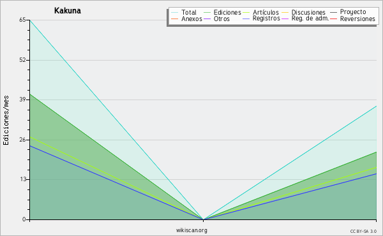Click the Discusiones legend label
Viewport: 383px width, 236px height.
(308, 12)
